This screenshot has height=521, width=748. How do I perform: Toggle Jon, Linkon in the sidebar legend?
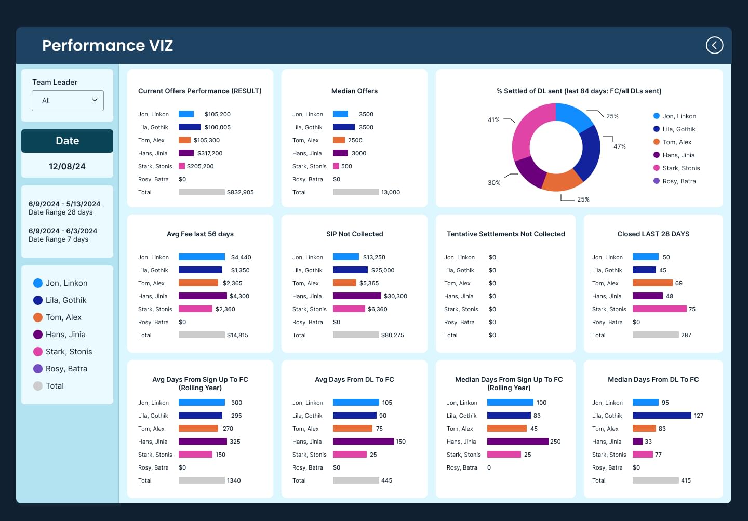coord(60,283)
